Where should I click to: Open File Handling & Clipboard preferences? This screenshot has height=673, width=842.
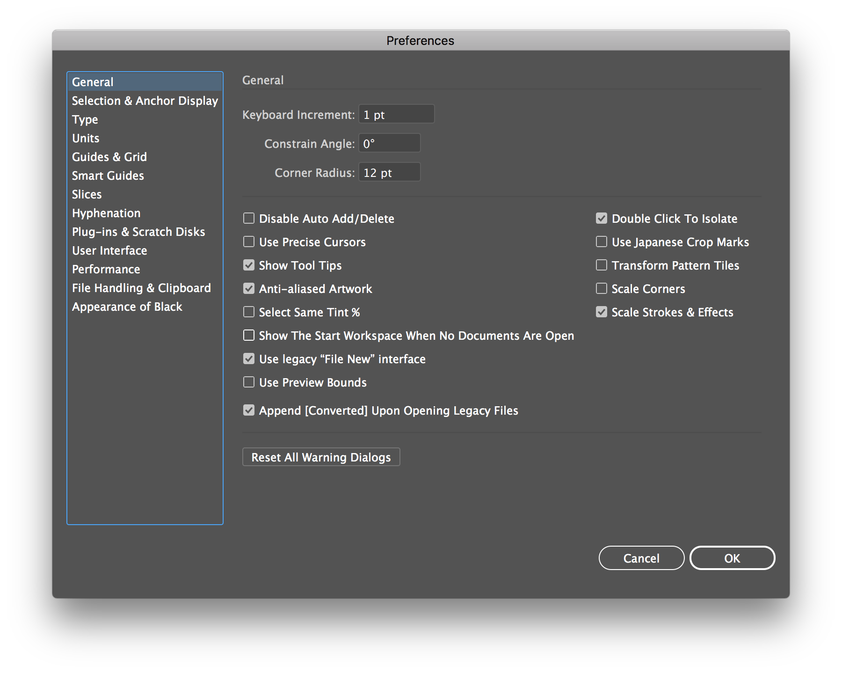145,288
